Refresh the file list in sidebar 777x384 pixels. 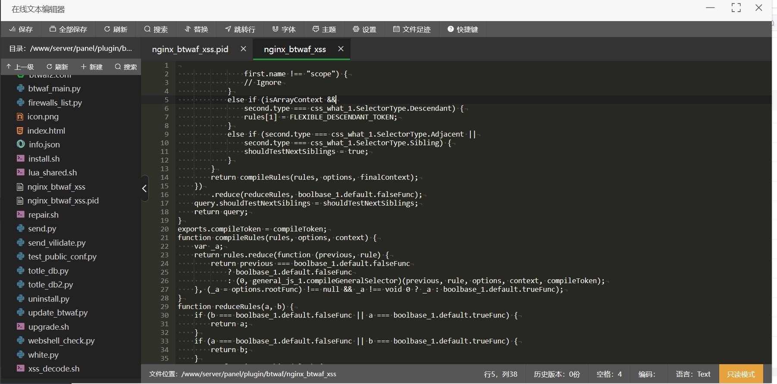(57, 67)
